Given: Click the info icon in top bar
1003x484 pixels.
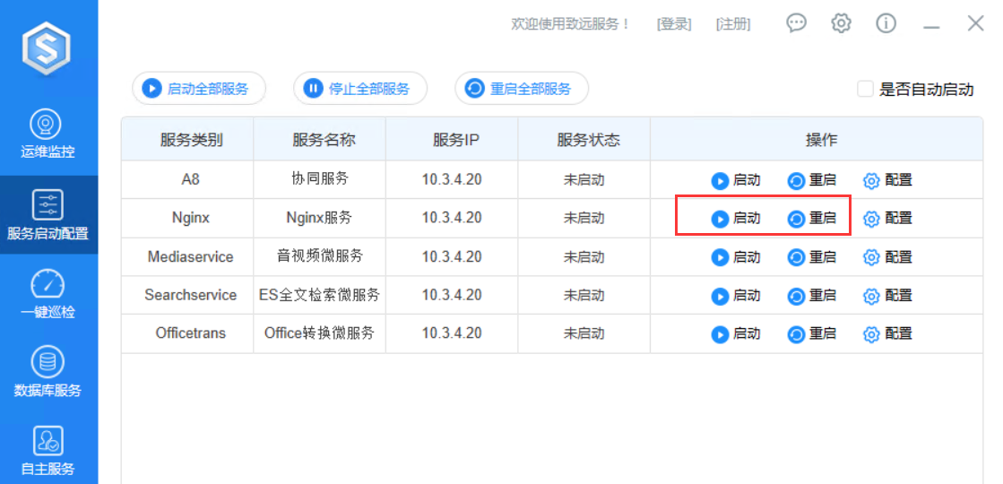Looking at the screenshot, I should [x=886, y=23].
